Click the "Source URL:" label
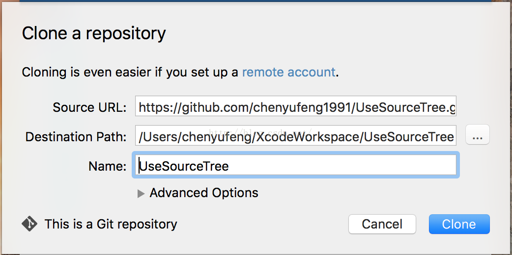The image size is (512, 255). point(89,107)
